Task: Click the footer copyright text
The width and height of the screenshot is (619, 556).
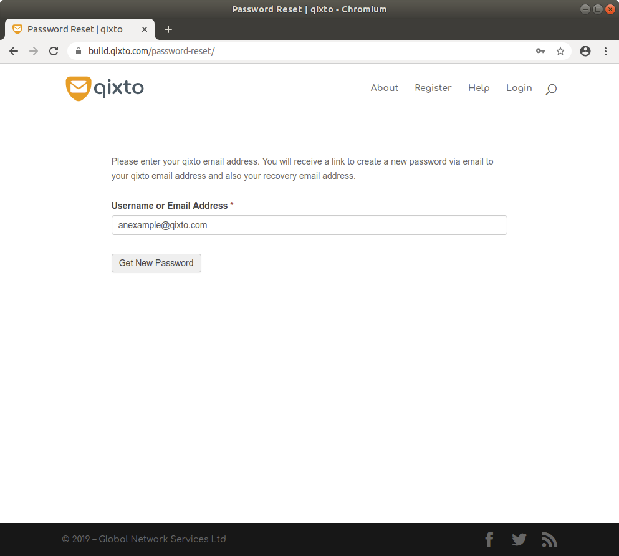Action: 144,539
